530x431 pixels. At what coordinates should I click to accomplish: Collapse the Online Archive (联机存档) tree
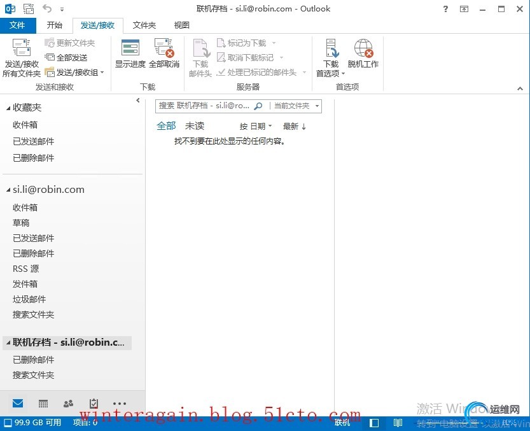(8, 343)
